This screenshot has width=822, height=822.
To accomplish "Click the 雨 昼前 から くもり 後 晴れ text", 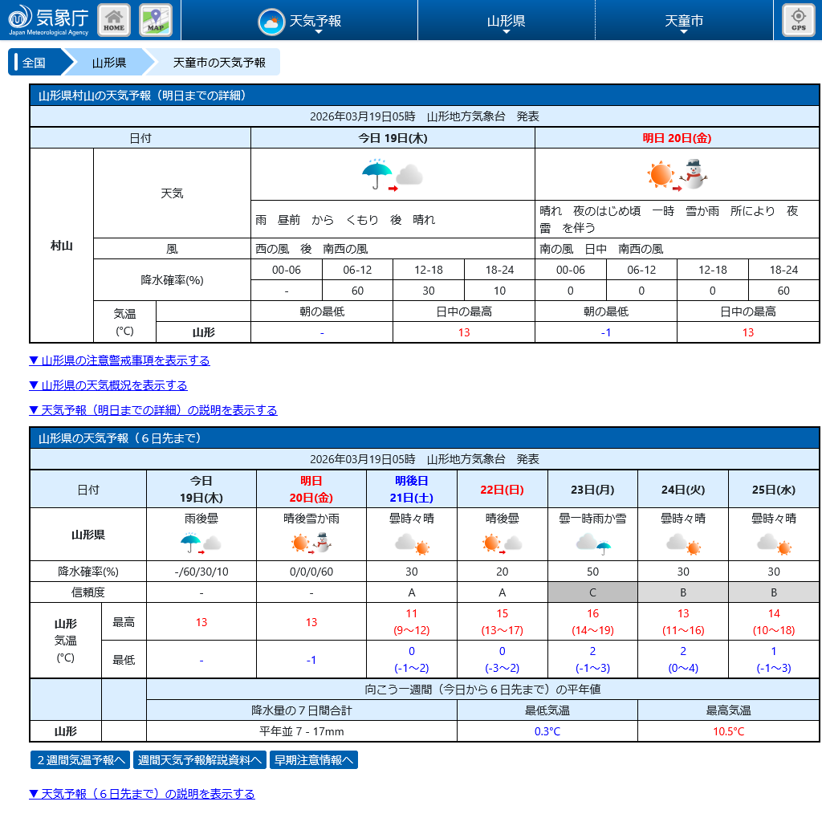I will click(345, 220).
